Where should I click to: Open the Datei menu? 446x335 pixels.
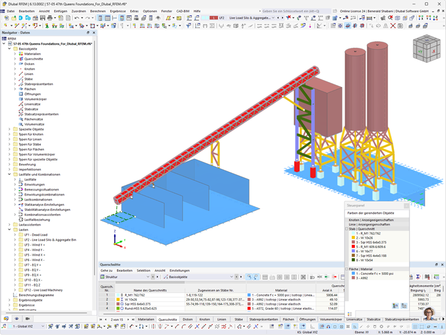click(x=11, y=11)
